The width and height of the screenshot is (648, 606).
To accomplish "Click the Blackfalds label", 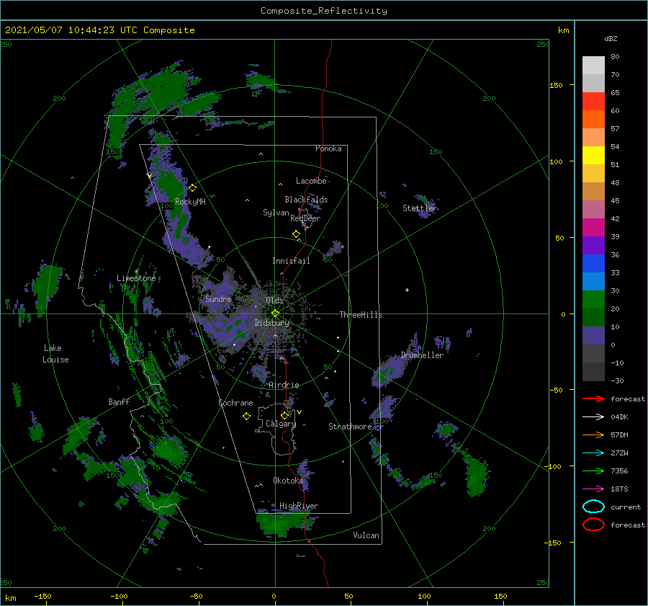I will click(306, 200).
